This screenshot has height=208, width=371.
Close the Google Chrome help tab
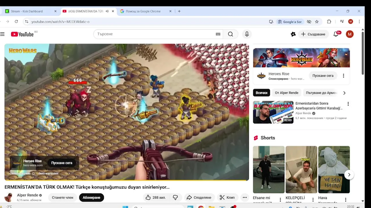pyautogui.click(x=170, y=11)
